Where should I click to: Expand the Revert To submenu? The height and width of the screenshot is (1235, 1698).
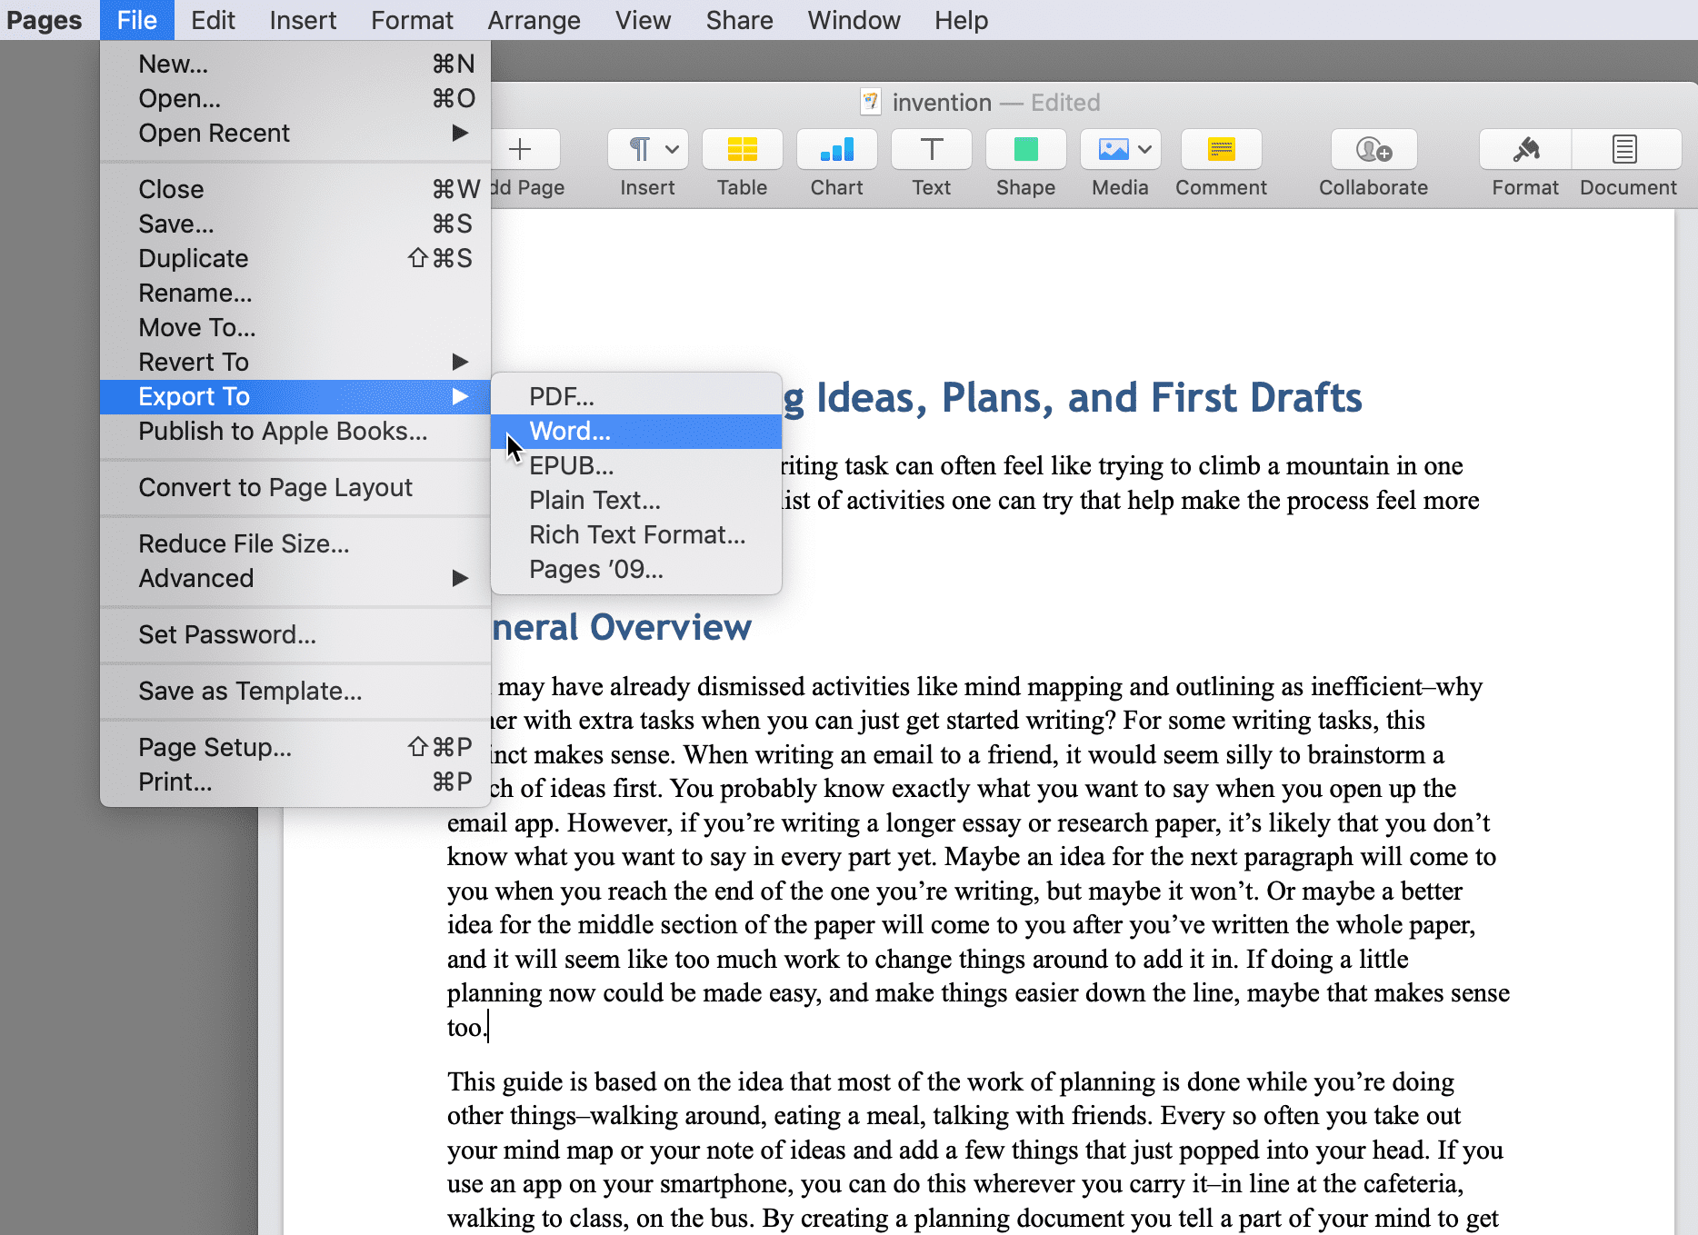point(460,362)
